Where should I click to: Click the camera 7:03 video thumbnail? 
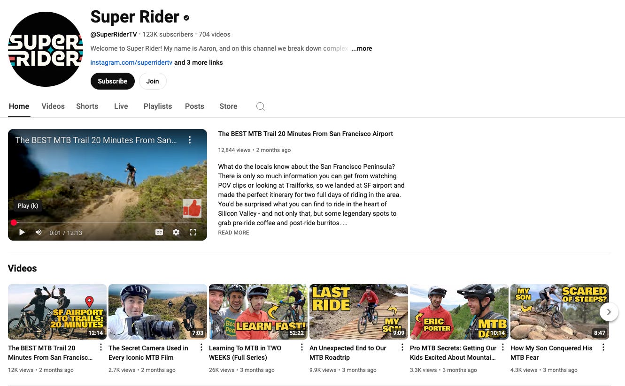tap(158, 312)
